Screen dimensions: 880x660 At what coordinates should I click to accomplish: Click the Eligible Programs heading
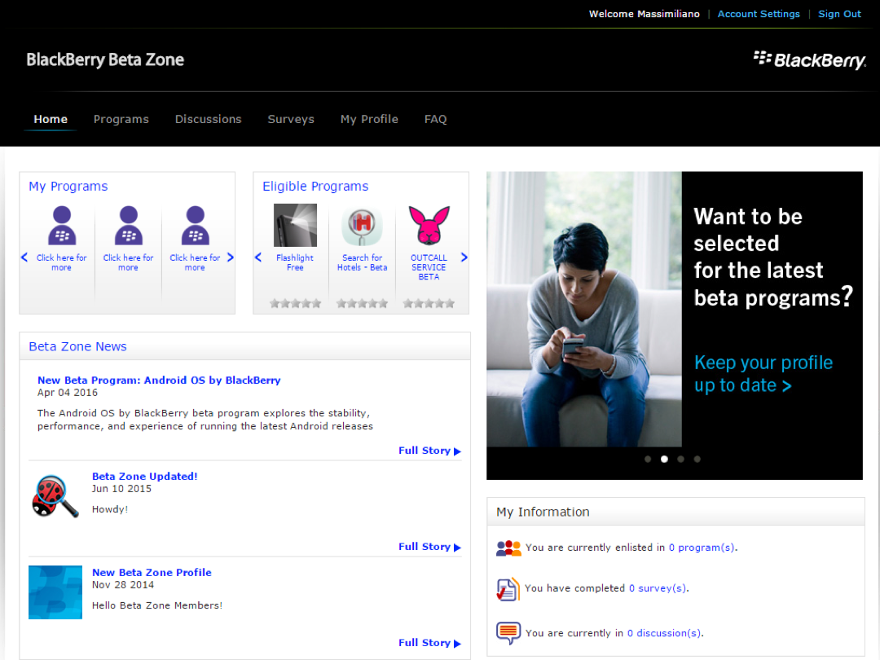point(315,187)
